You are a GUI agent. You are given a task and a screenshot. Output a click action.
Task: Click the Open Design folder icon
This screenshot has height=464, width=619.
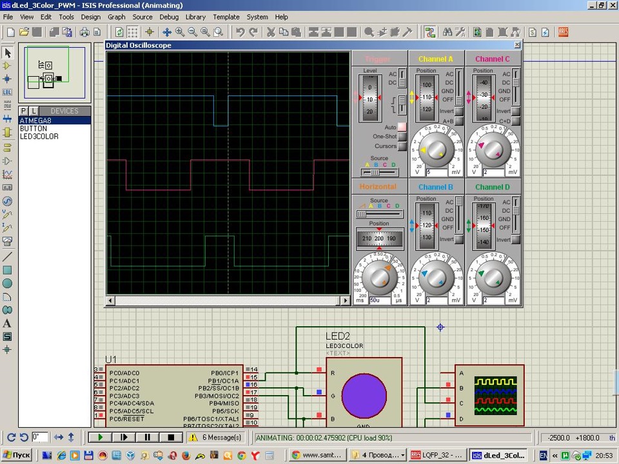tap(25, 32)
